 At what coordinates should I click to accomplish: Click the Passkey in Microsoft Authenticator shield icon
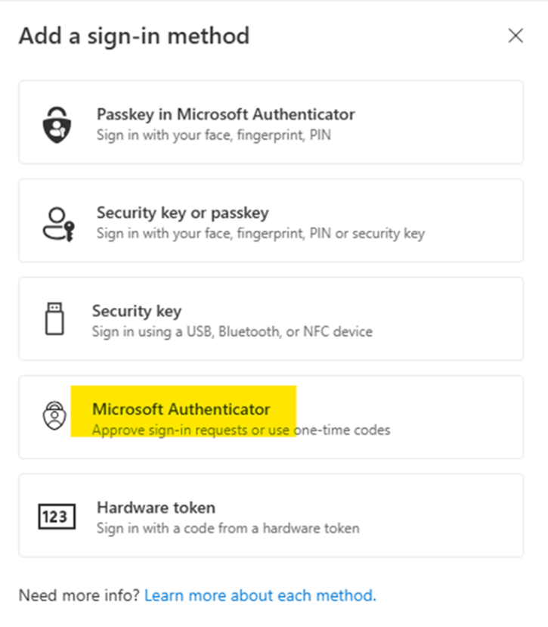pyautogui.click(x=57, y=125)
